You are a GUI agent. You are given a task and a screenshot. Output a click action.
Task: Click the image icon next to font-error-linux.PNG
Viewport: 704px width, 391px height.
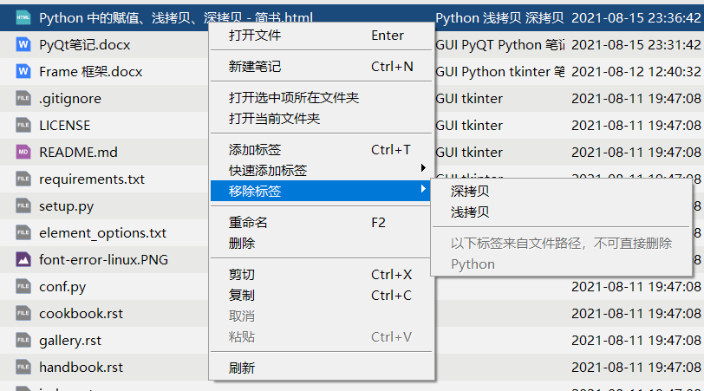[x=23, y=259]
